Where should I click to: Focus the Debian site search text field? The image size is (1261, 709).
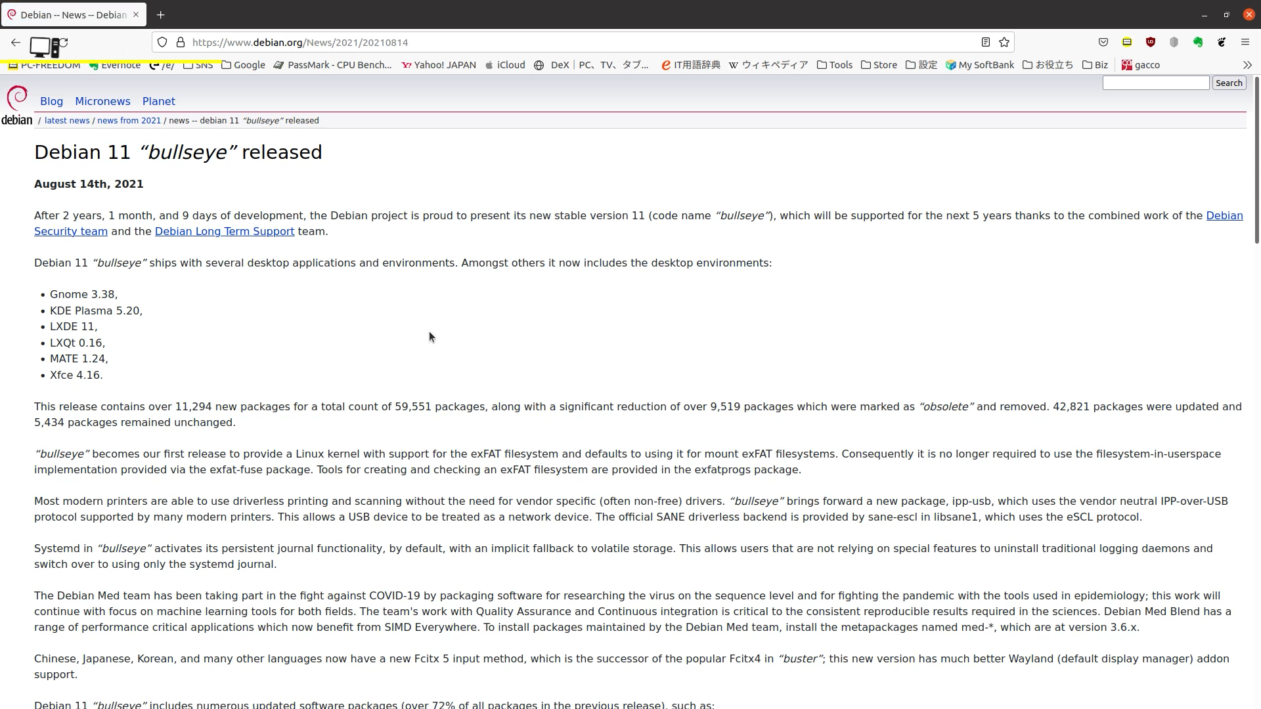[x=1155, y=83]
